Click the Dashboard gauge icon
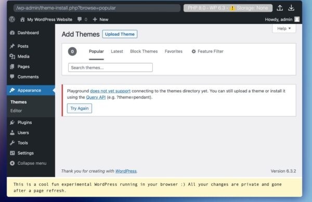Image resolution: width=312 pixels, height=202 pixels. click(x=12, y=33)
